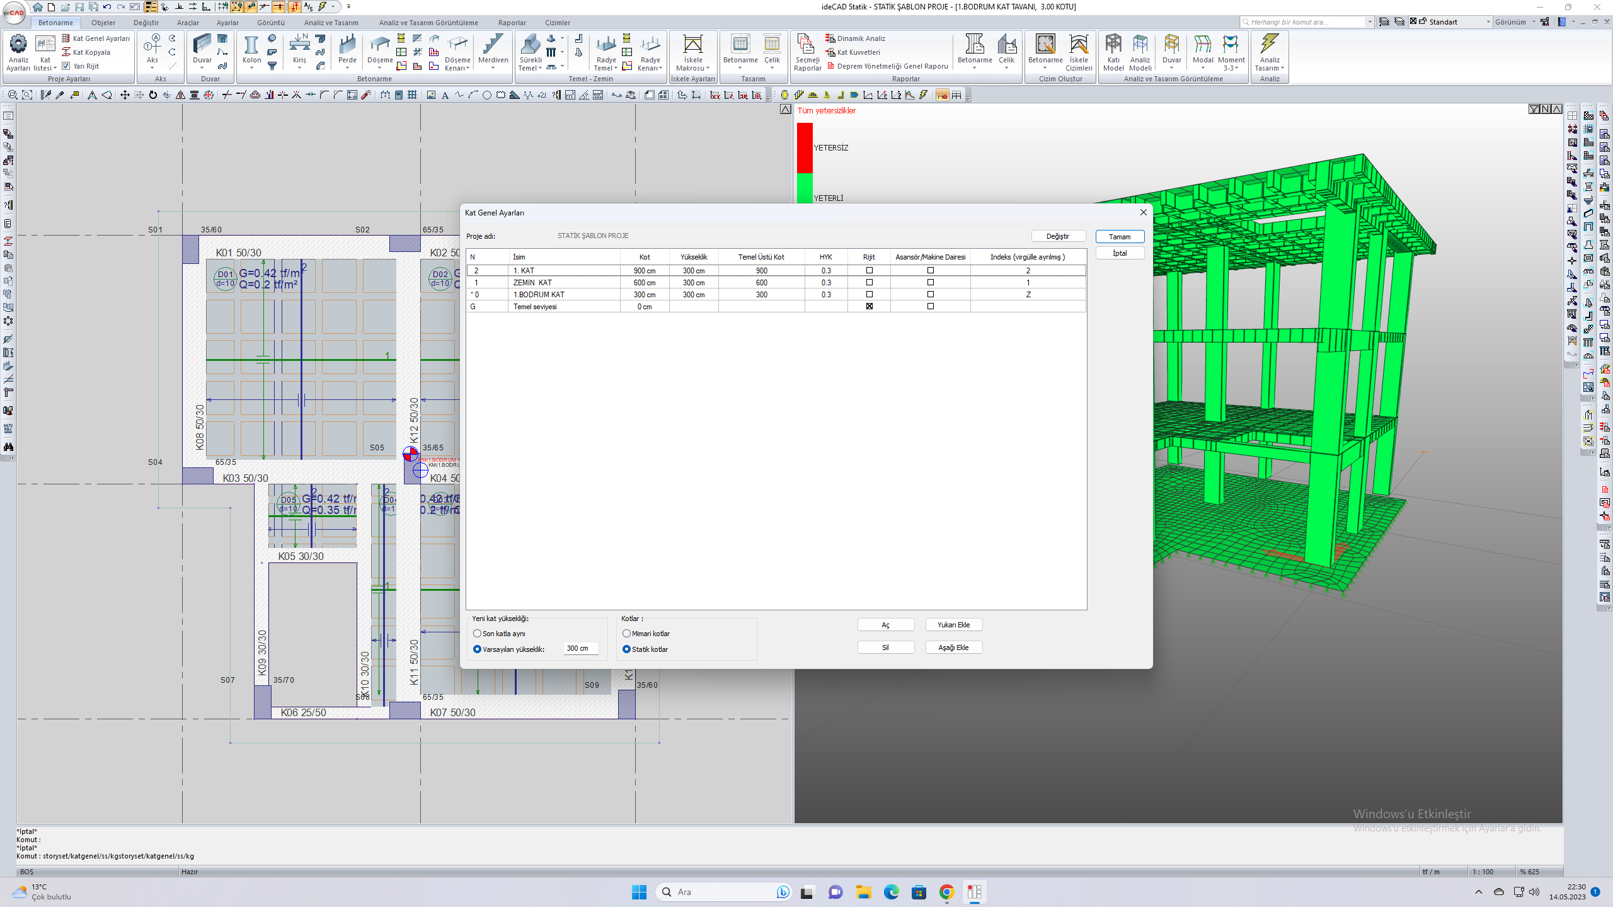Expand the İskele Makrosu dropdown arrow

coord(708,68)
